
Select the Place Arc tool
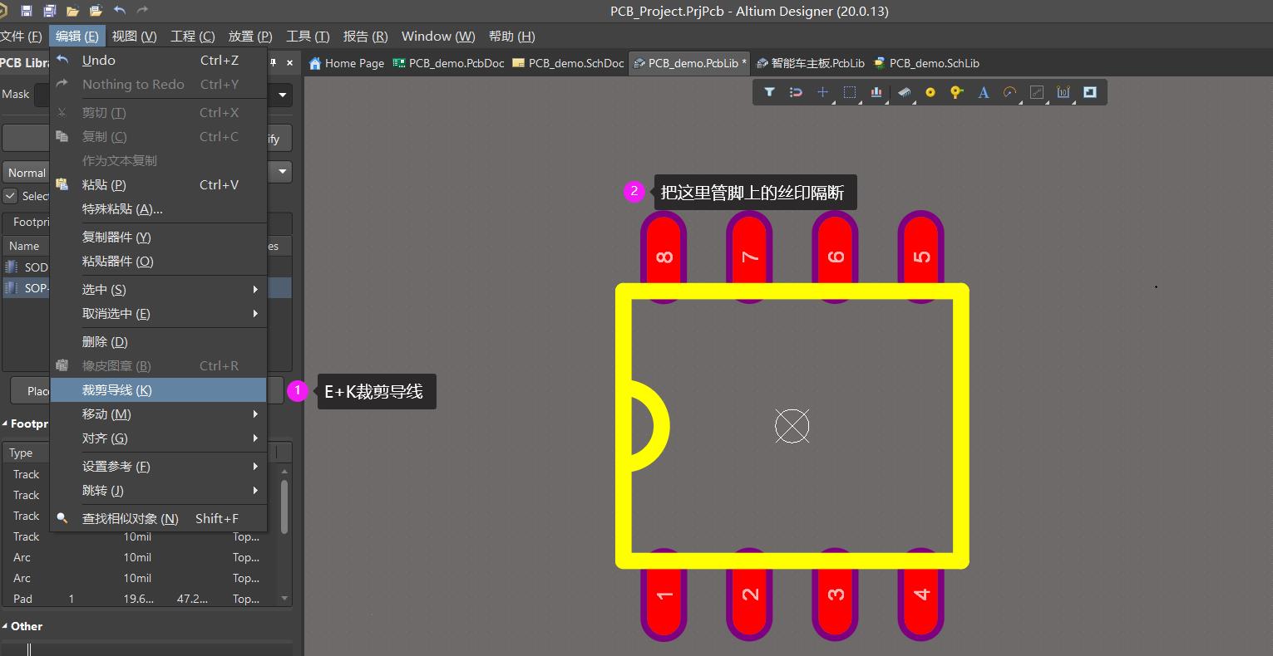click(1009, 92)
